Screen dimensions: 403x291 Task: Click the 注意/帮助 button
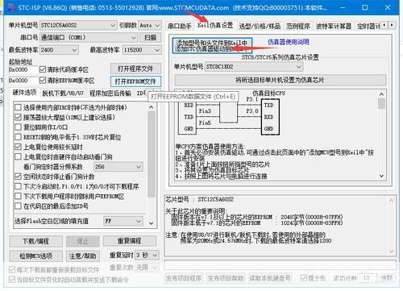tap(83, 256)
